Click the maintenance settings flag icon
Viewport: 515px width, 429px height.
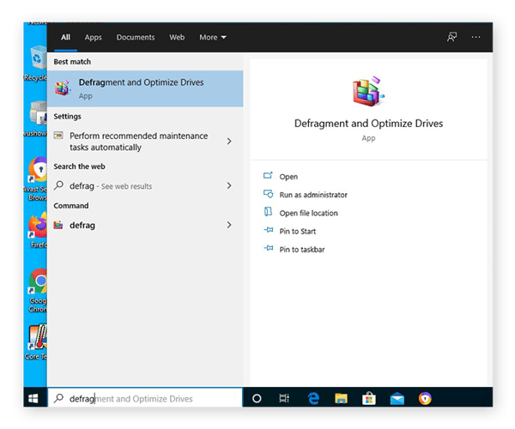coord(58,136)
